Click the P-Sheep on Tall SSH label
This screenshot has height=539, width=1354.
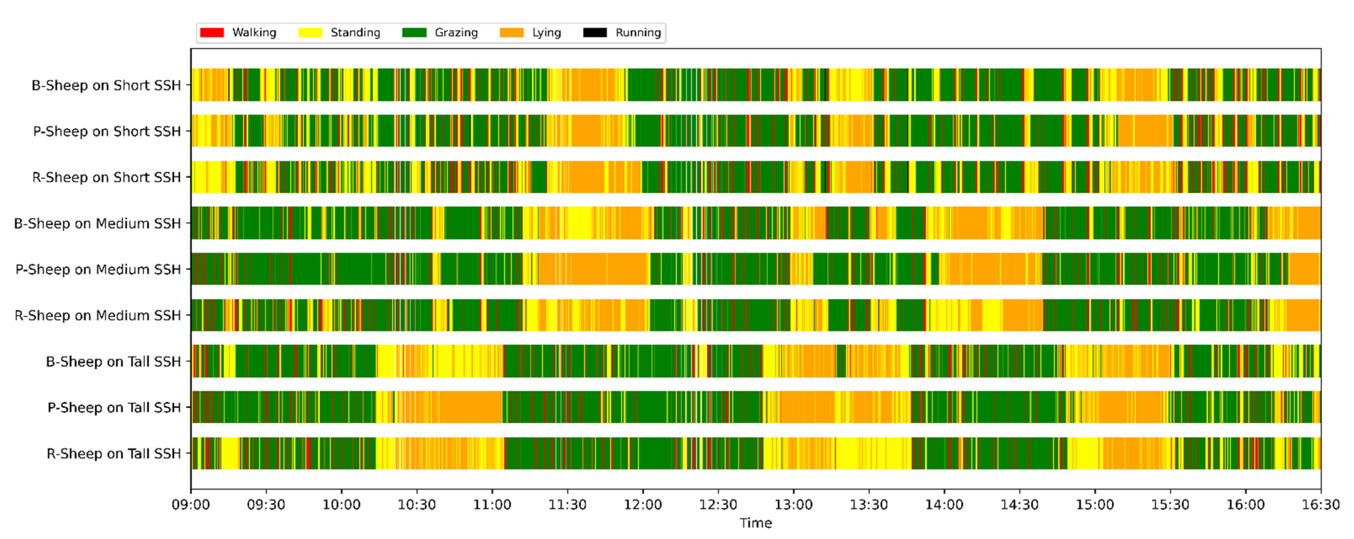click(x=114, y=407)
